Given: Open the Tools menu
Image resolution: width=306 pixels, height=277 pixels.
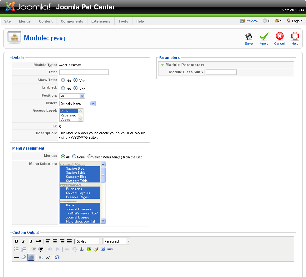Looking at the screenshot, I should tap(123, 21).
